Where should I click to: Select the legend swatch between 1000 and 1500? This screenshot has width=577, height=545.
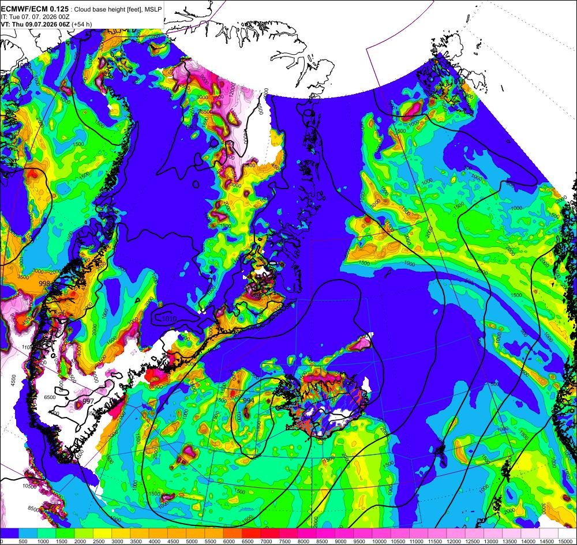click(47, 532)
